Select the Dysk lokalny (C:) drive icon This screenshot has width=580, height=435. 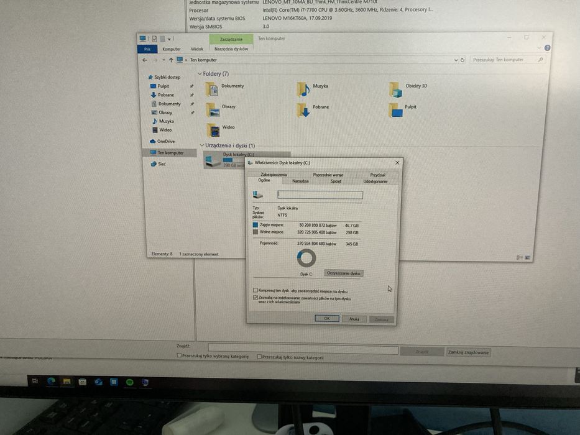pos(213,160)
